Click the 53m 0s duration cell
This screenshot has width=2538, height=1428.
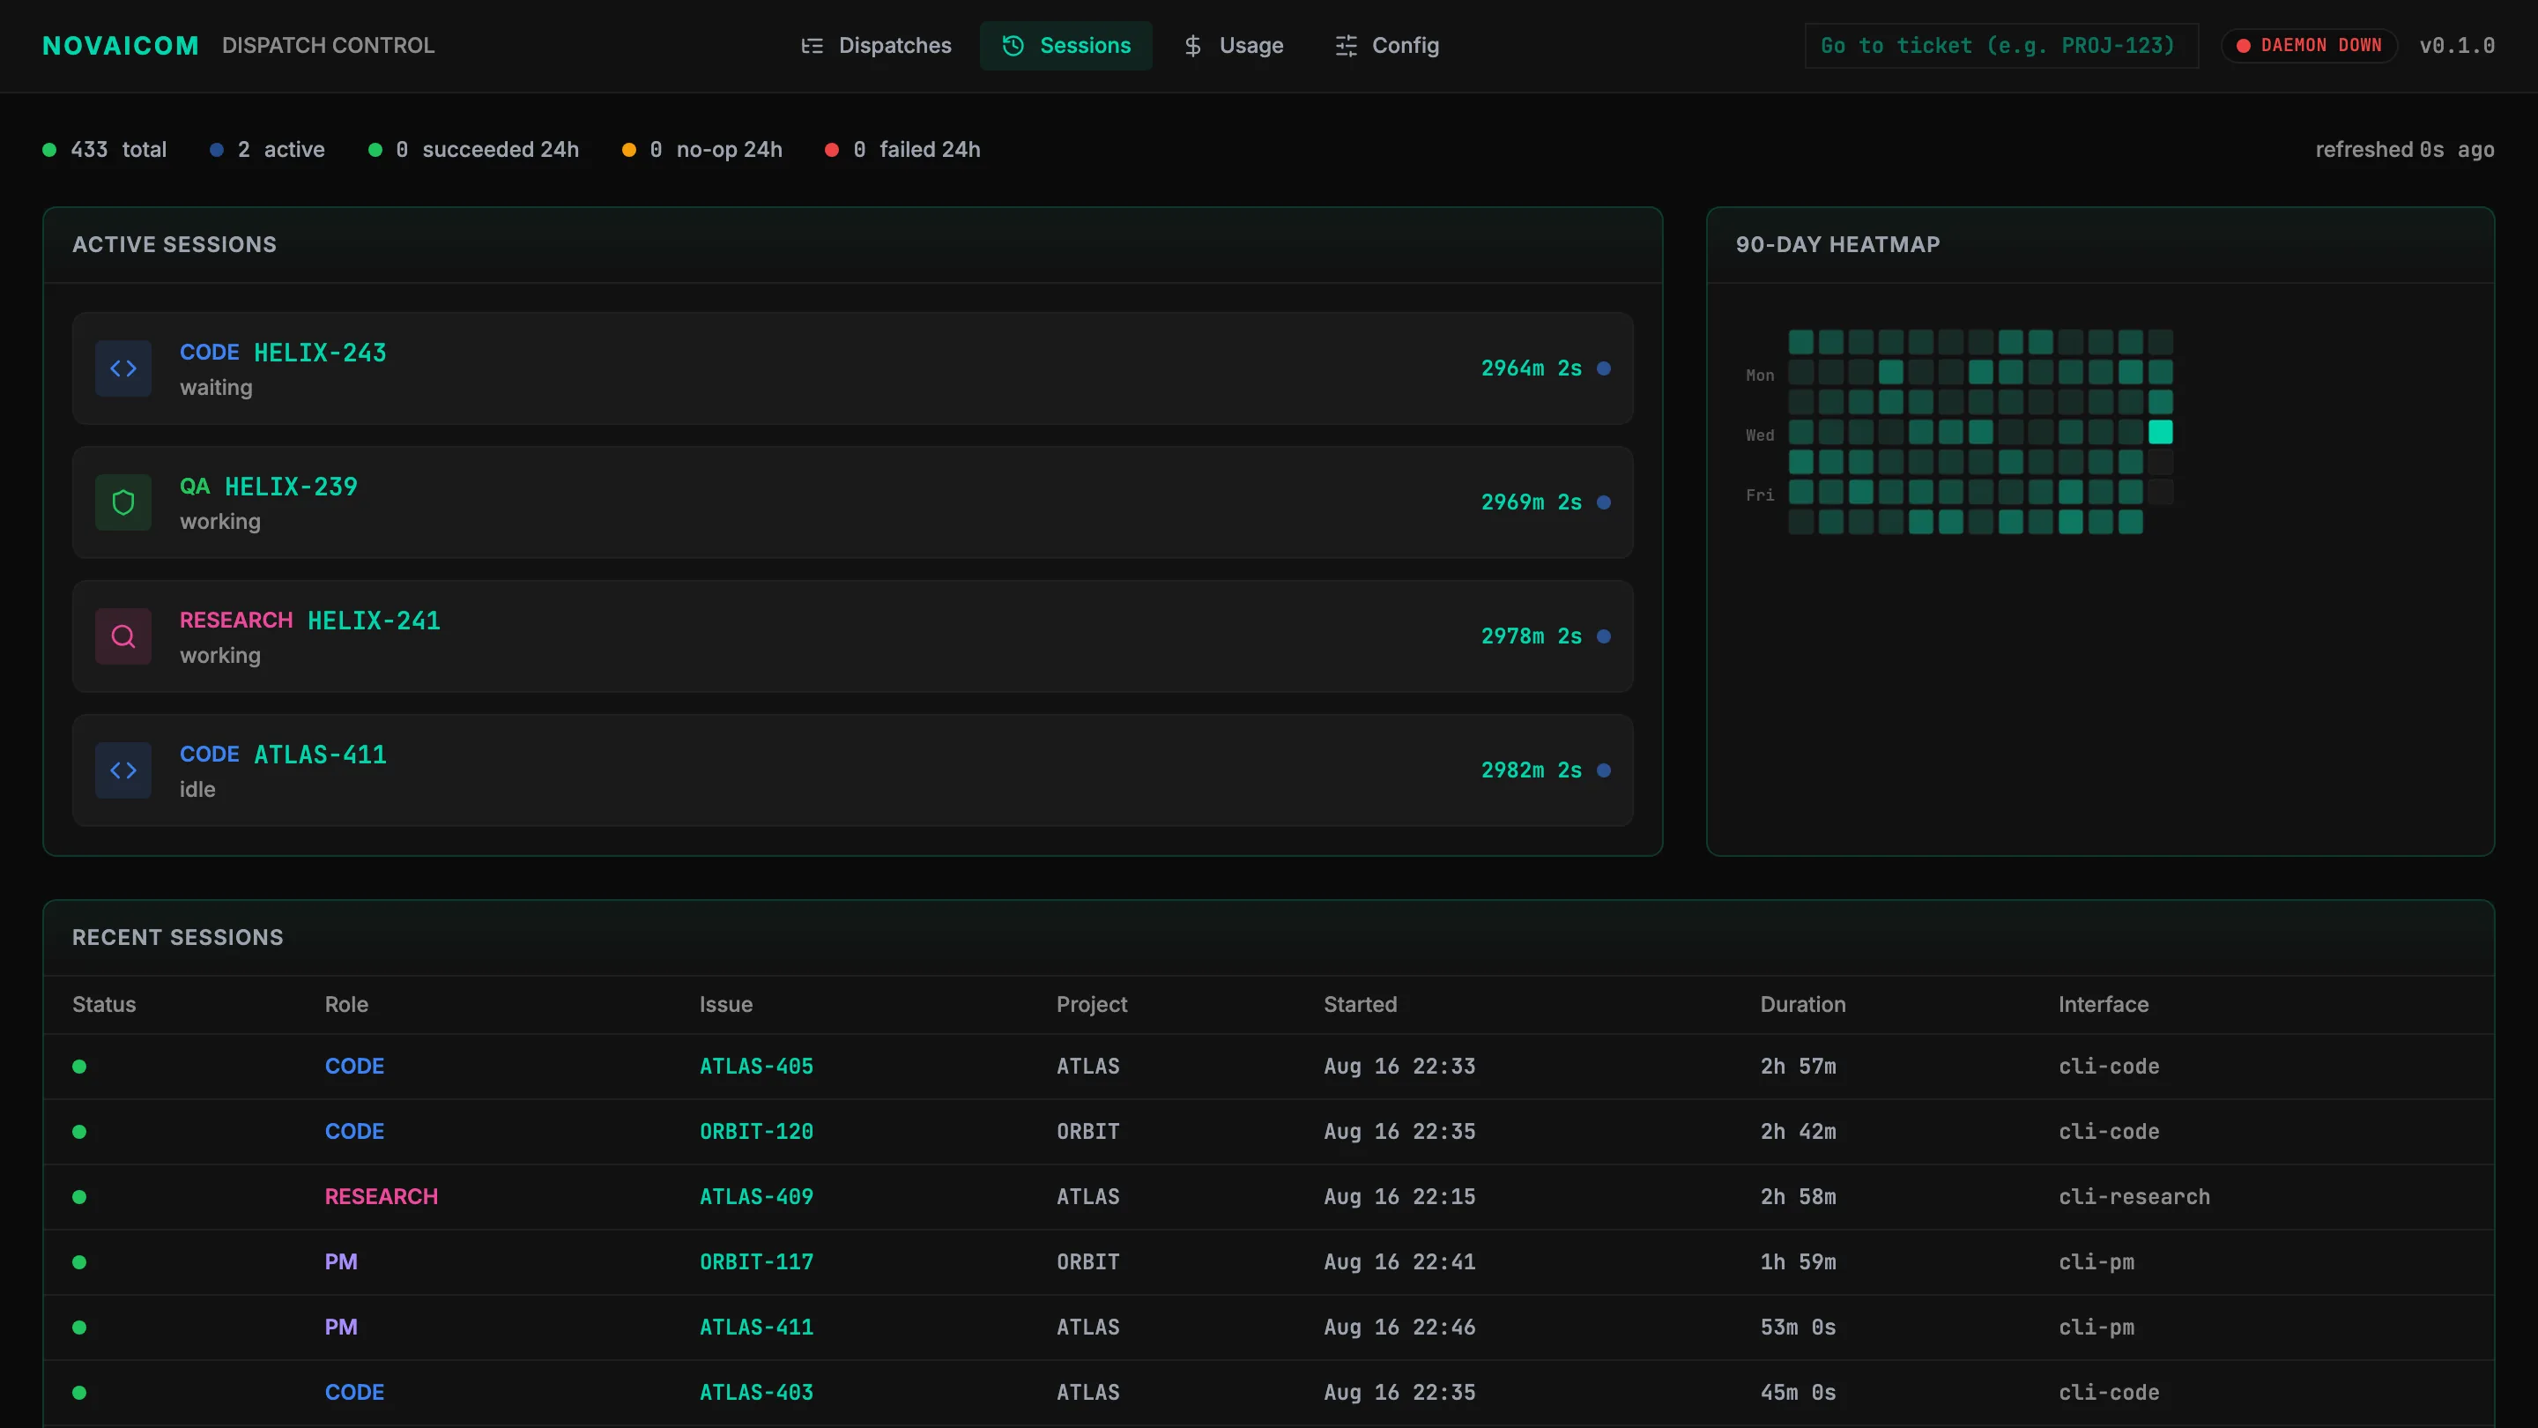click(1798, 1328)
